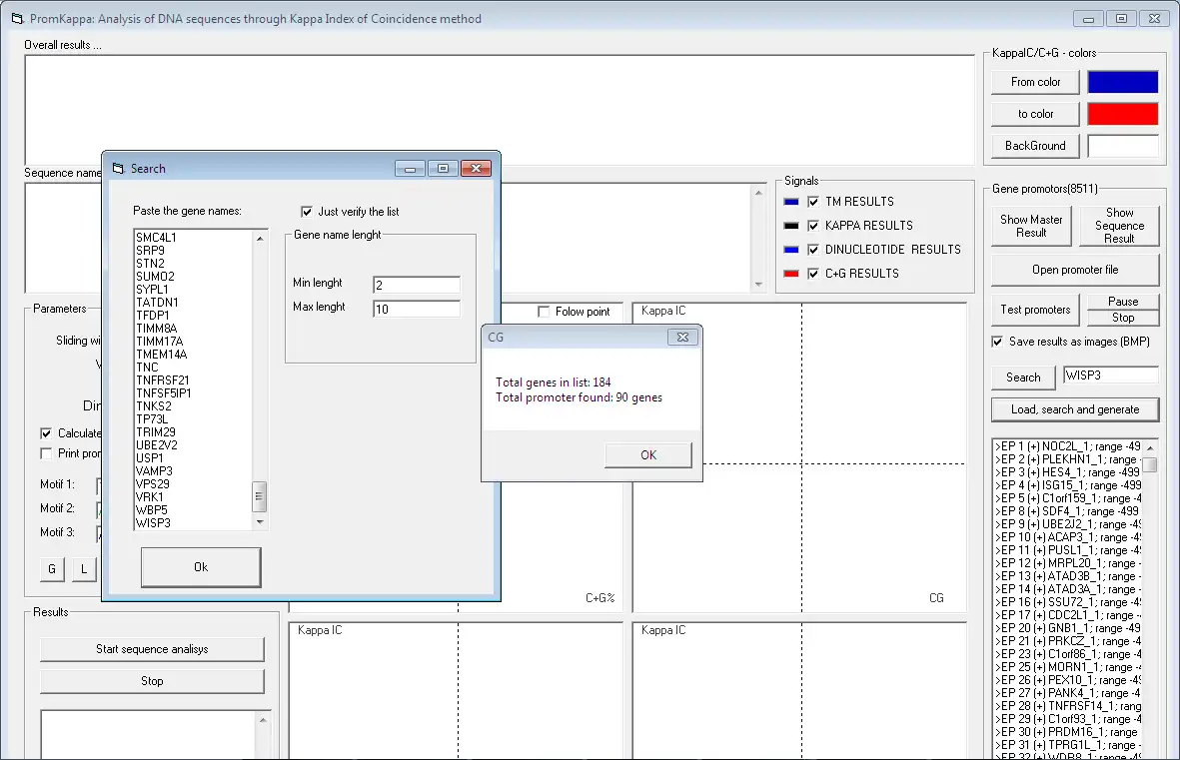Select VAMP3 in the gene list

(x=154, y=471)
